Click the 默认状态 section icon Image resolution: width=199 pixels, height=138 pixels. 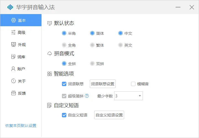[x=49, y=23]
